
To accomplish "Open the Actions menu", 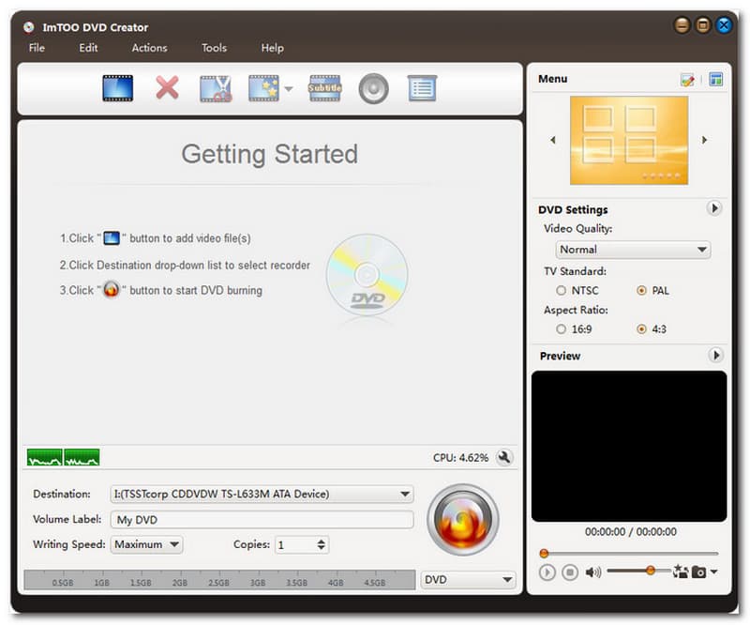I will point(149,48).
